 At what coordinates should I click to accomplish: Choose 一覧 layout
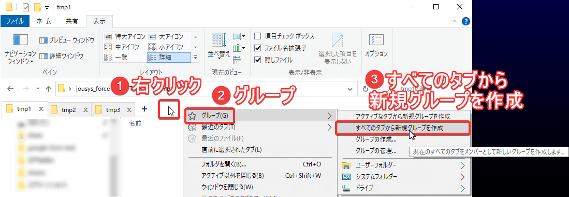116,57
